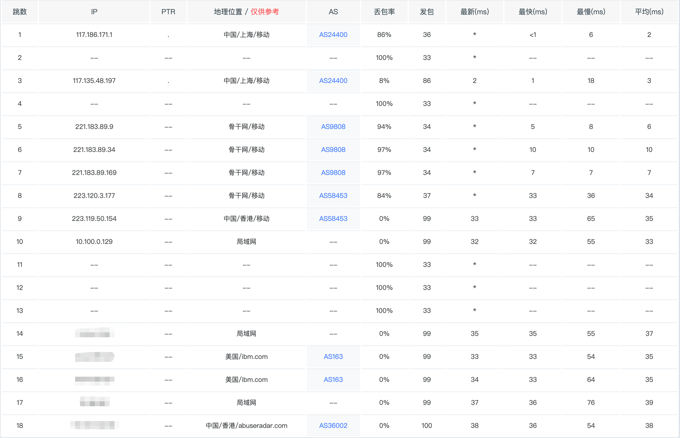The width and height of the screenshot is (680, 438).
Task: Click the 平均(ms) column header
Action: [x=649, y=12]
